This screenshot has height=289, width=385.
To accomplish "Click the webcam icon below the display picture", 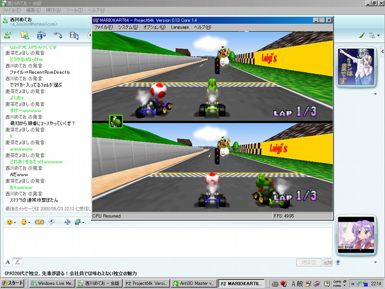I will tap(338, 263).
